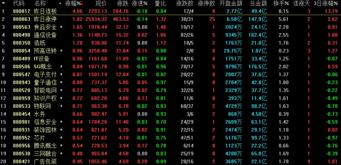Click the marker square beside 量子通信
341x165 pixels.
click(x=61, y=82)
